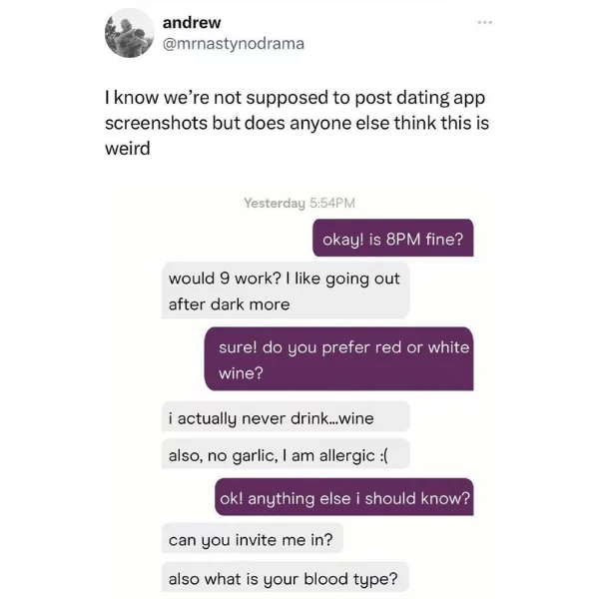Click the sad face emoticon in garlic message

click(384, 455)
